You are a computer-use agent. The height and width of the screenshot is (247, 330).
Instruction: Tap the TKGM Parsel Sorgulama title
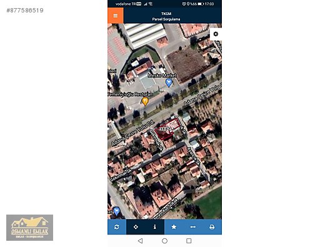[166, 16]
